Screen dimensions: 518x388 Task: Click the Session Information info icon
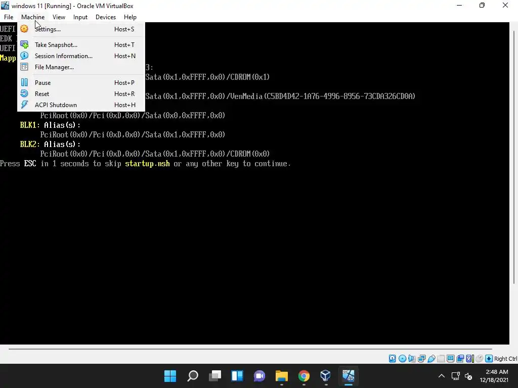pos(24,56)
